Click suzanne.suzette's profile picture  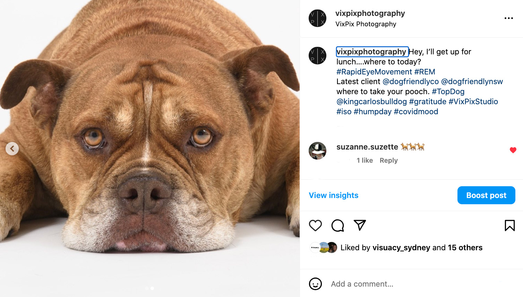point(317,151)
